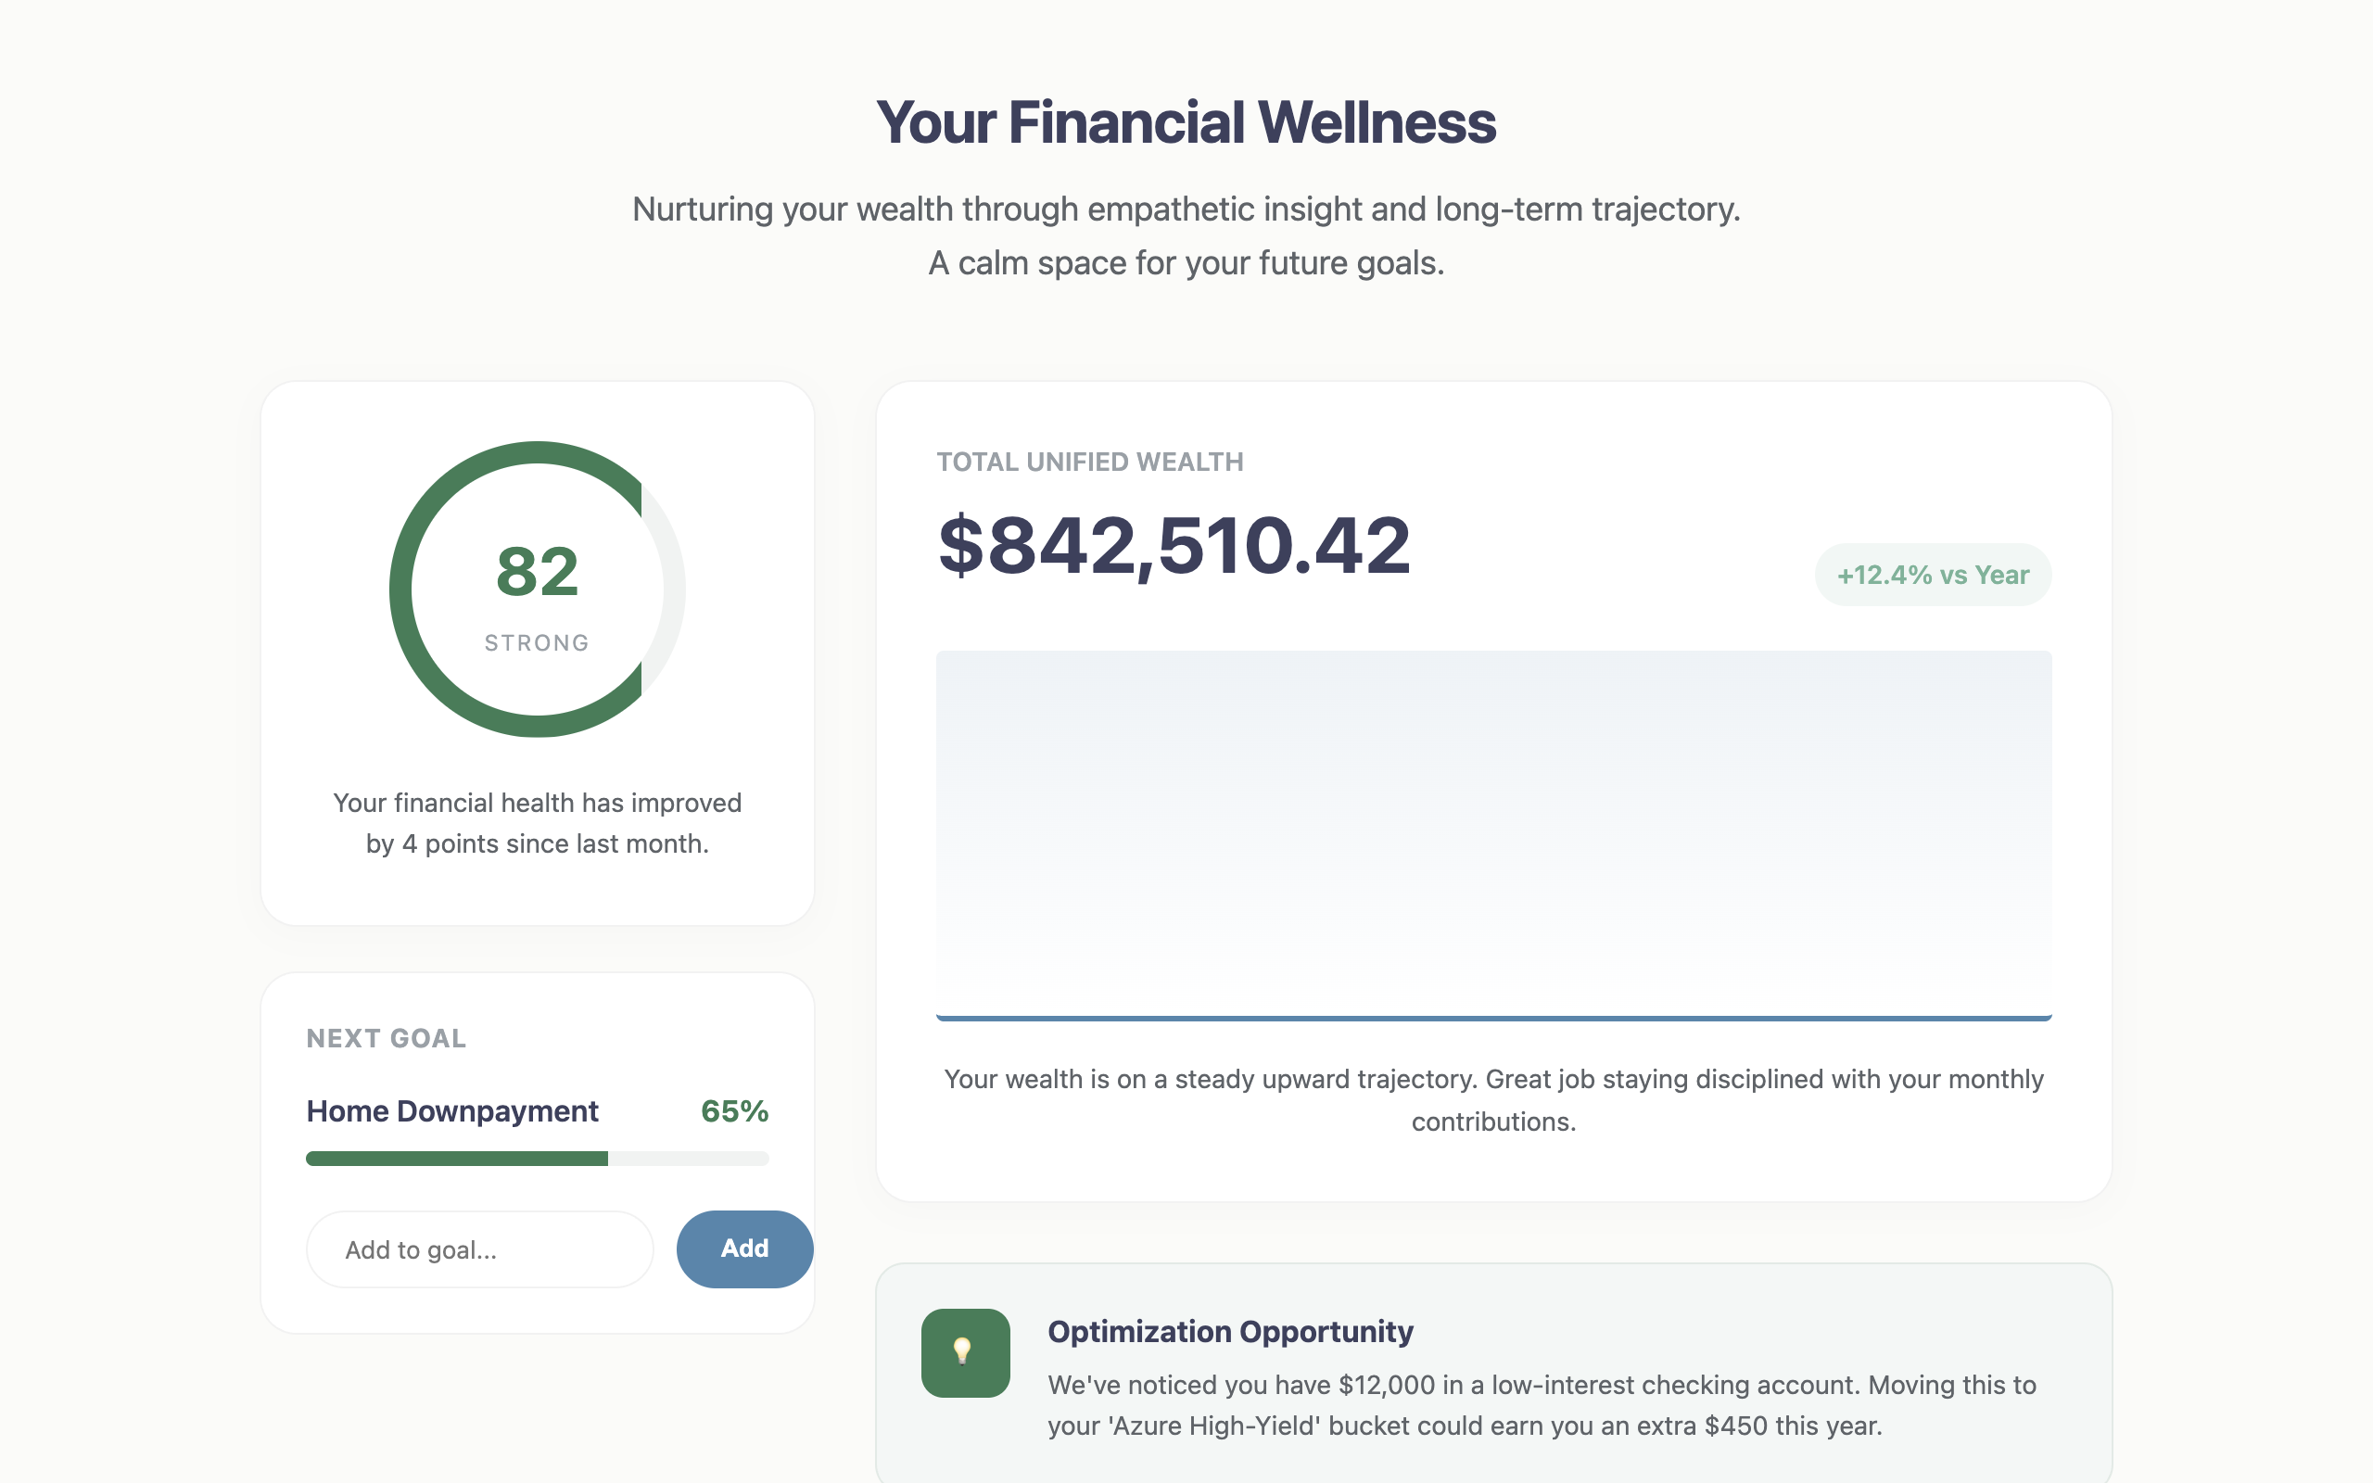The image size is (2373, 1483).
Task: Click the lightbulb Optimization Opportunity icon
Action: (964, 1353)
